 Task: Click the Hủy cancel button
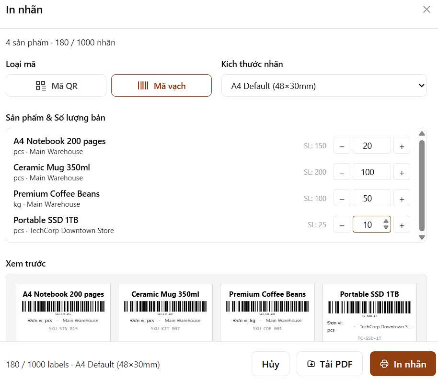[x=270, y=364]
